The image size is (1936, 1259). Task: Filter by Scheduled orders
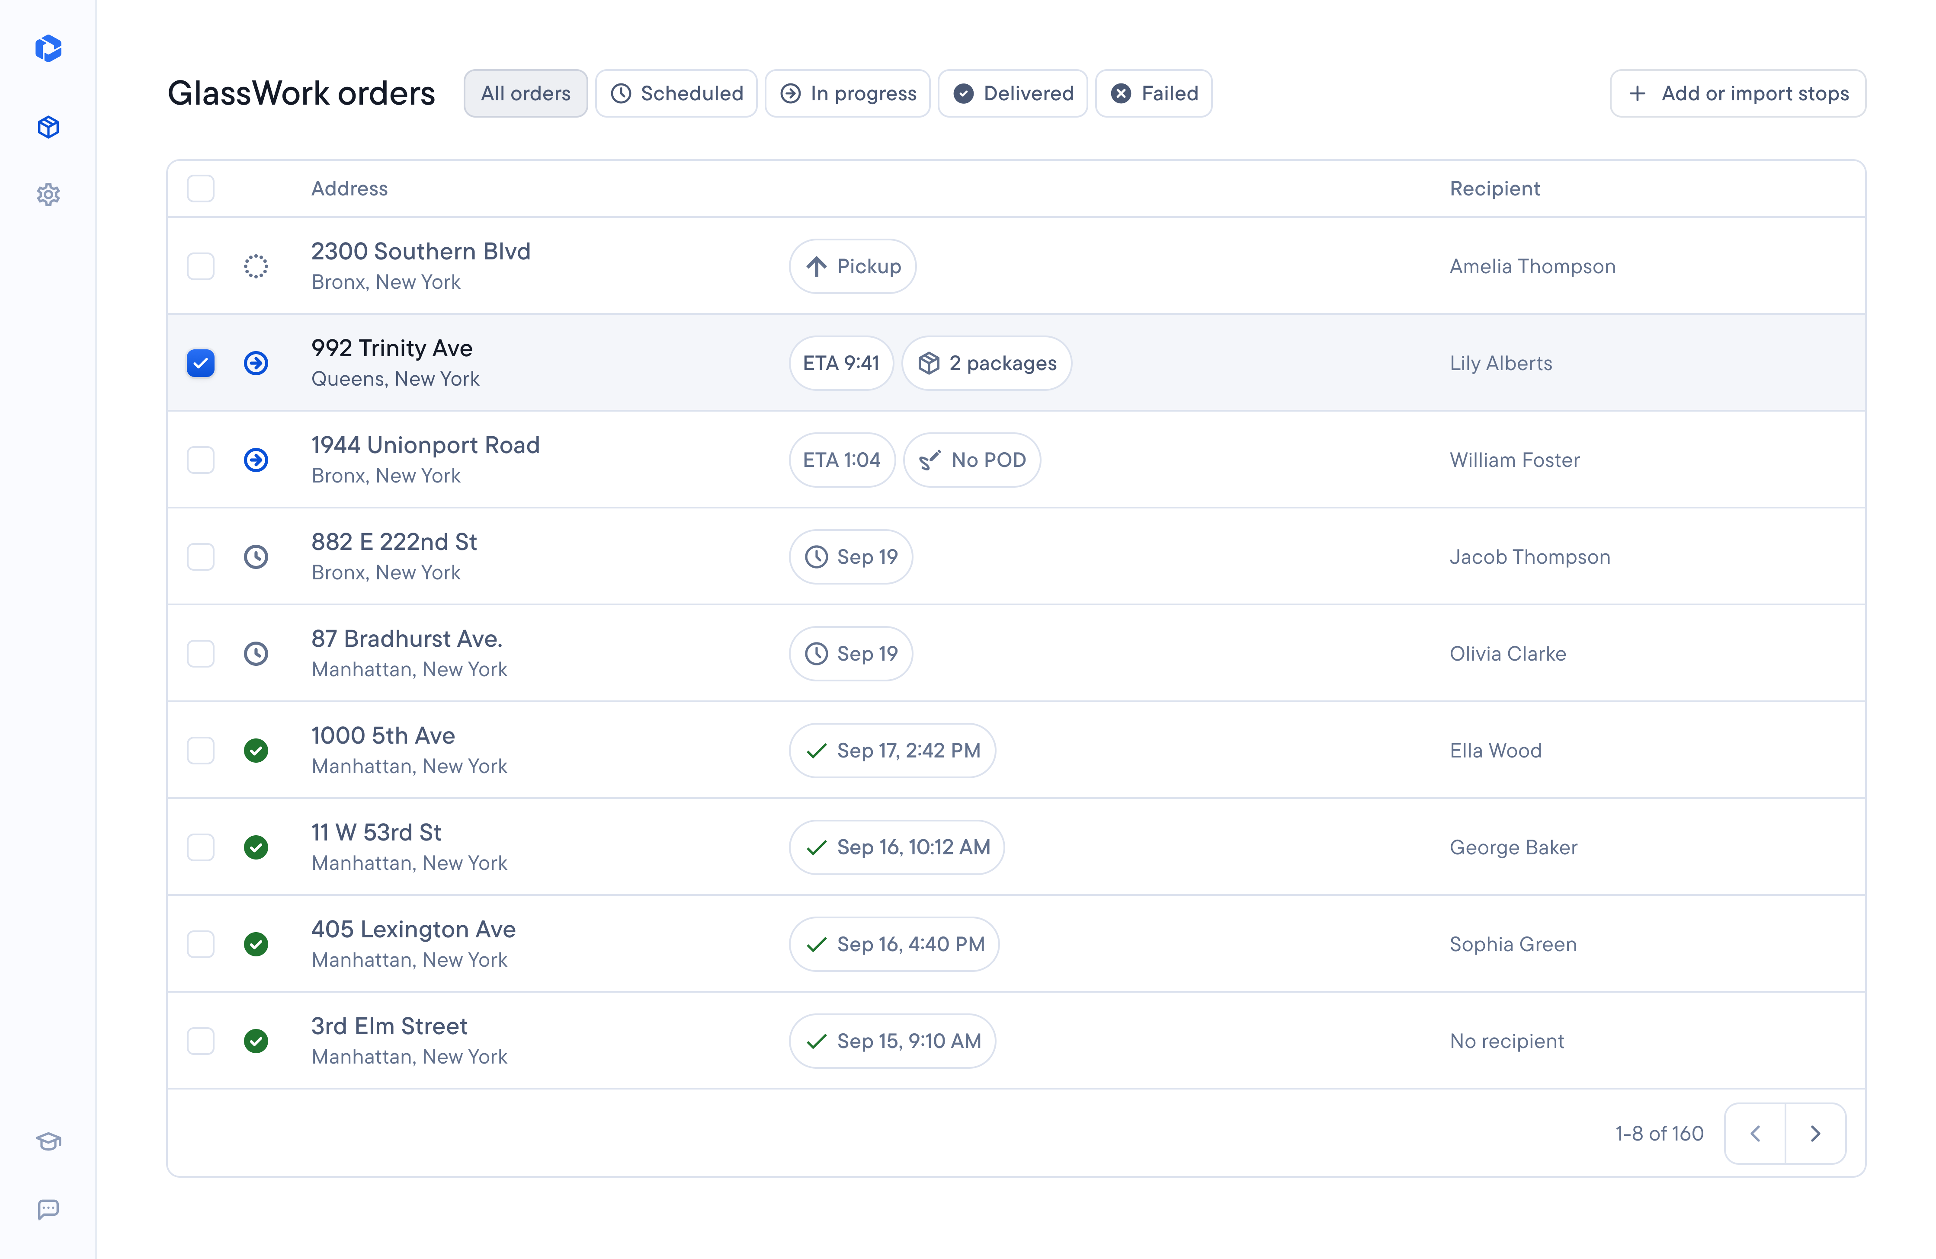coord(676,93)
